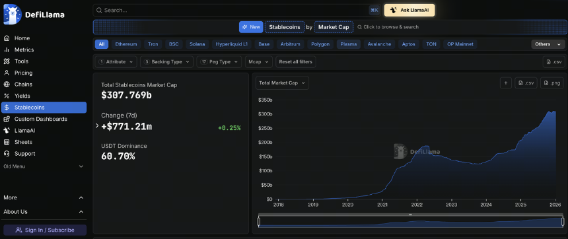The image size is (568, 239).
Task: Click the $307.769b market cap value
Action: click(126, 96)
